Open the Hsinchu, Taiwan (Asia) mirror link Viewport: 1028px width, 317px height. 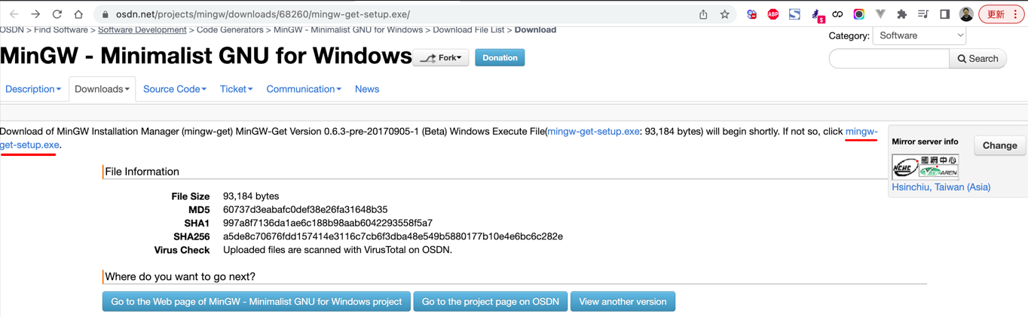click(x=941, y=187)
